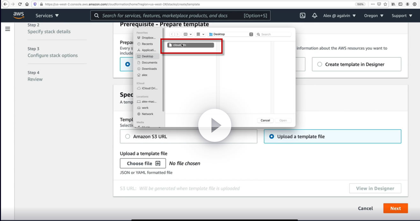
Task: Expand the Alex @ agalvin account menu
Action: (340, 16)
